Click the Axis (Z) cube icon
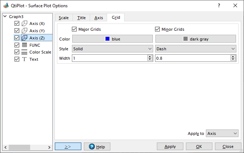Image resolution: width=244 pixels, height=153 pixels. 24,38
